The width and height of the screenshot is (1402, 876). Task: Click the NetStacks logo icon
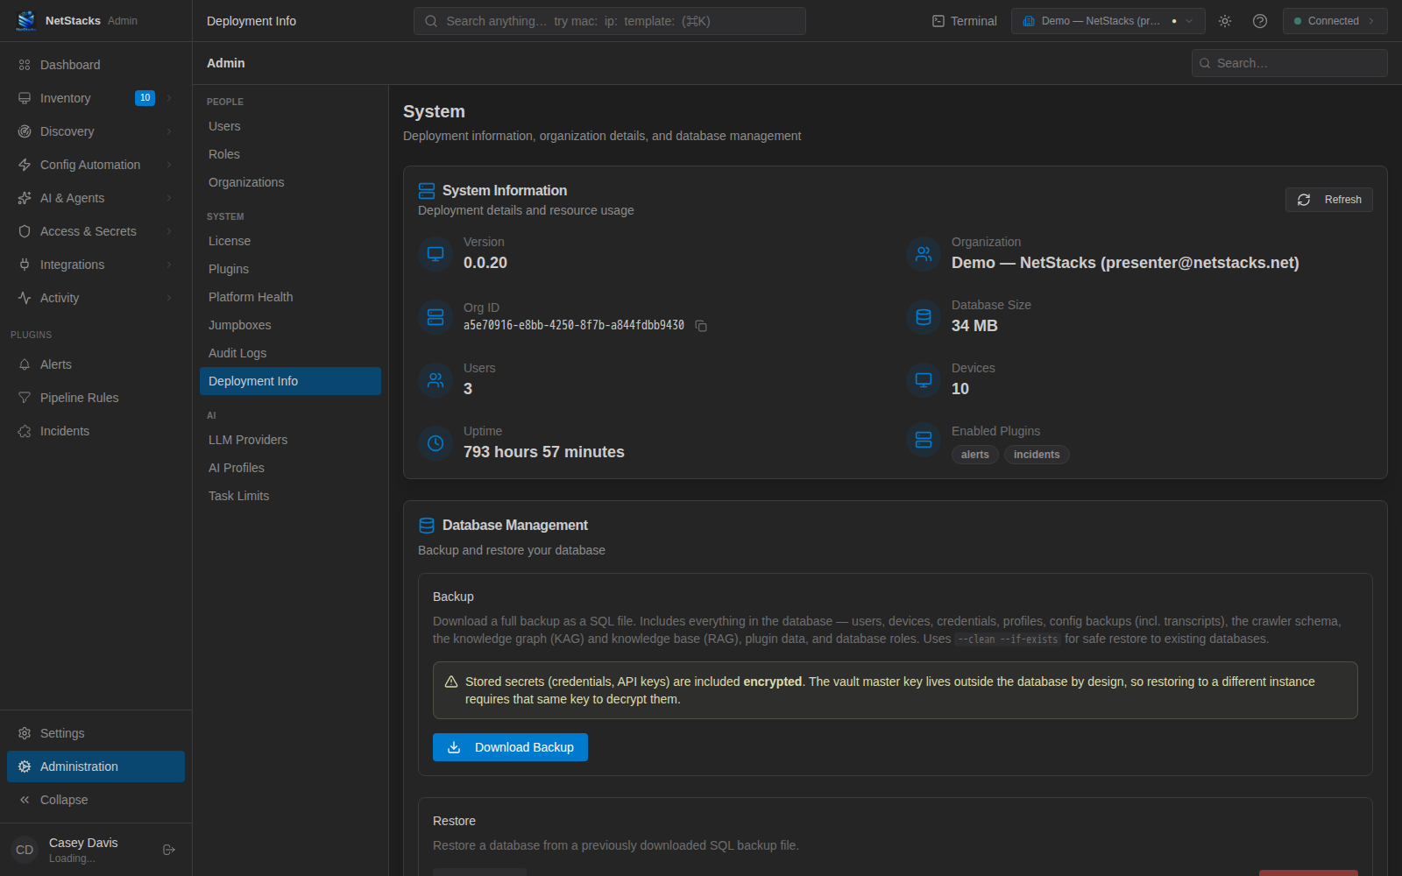(26, 20)
